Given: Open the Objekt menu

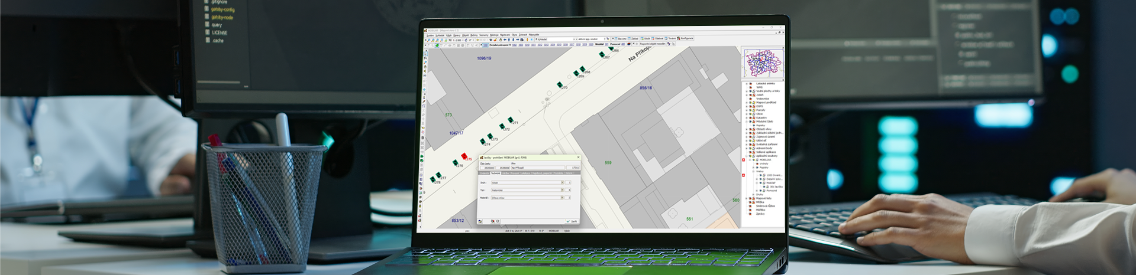Looking at the screenshot, I should [x=466, y=35].
